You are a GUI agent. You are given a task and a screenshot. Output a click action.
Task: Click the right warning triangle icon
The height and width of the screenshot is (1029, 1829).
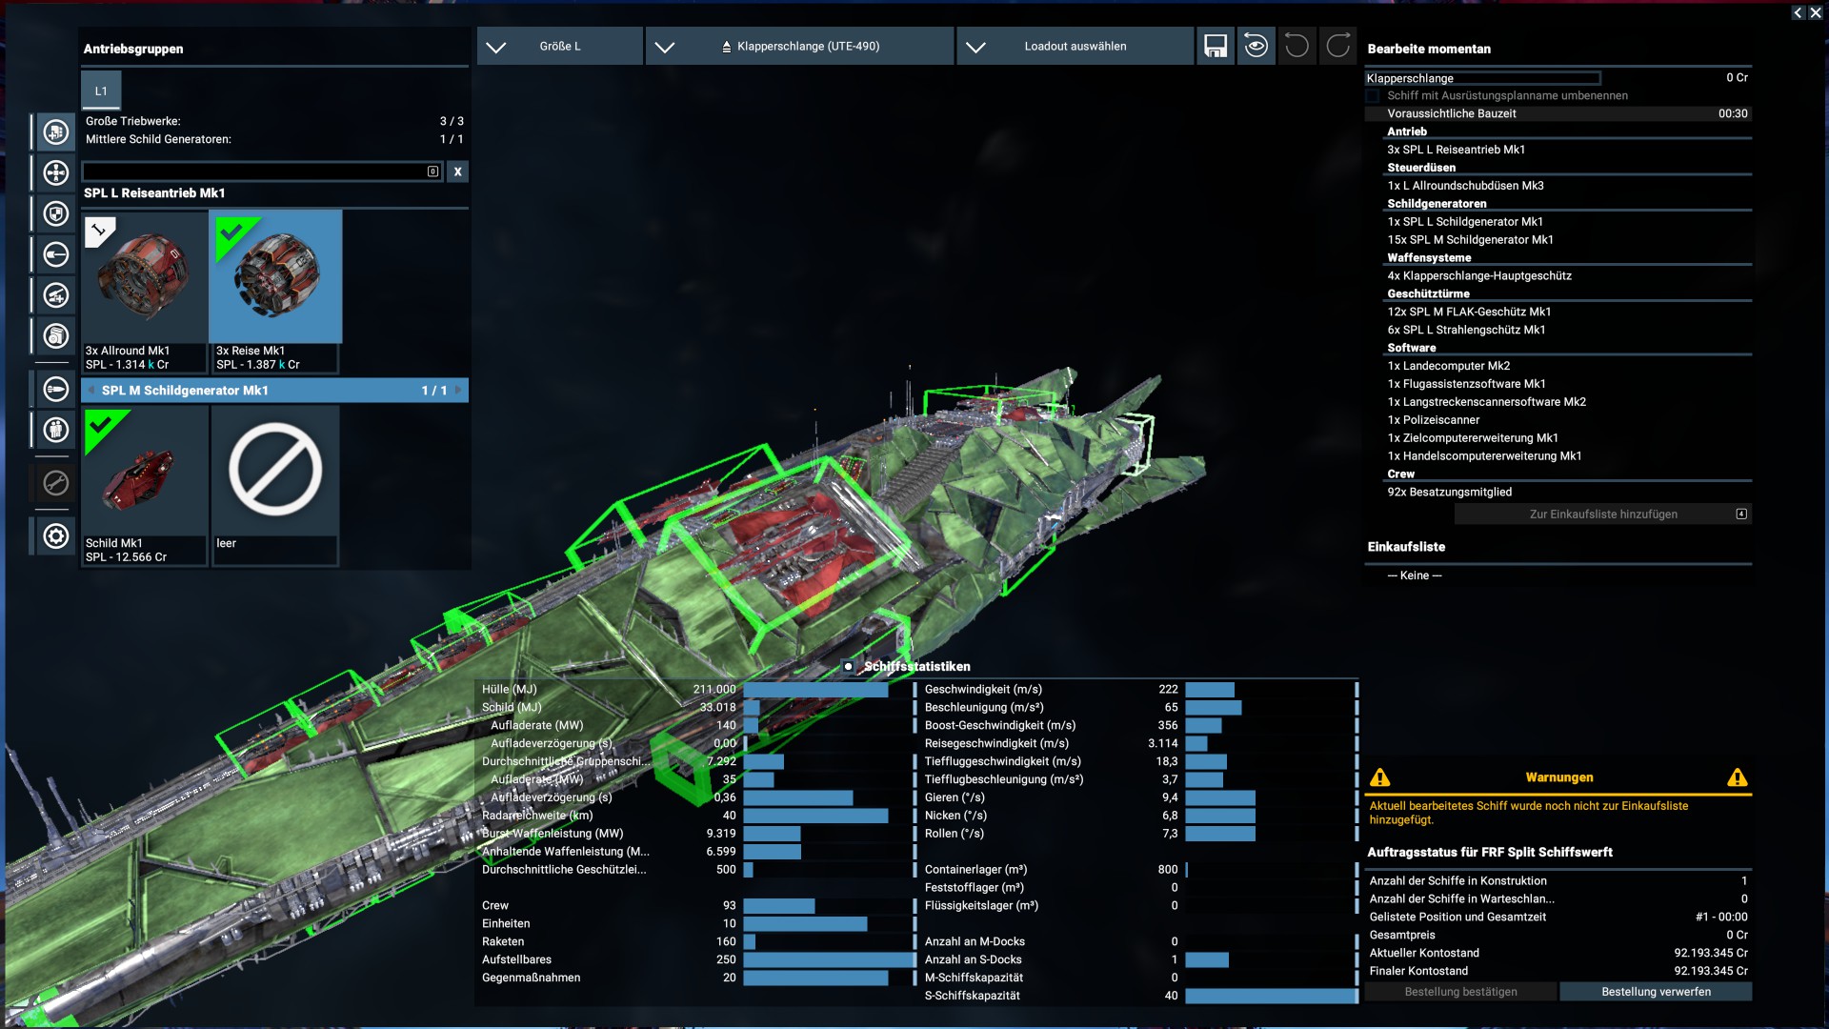point(1738,777)
